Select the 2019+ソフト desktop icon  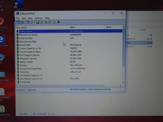(4, 111)
